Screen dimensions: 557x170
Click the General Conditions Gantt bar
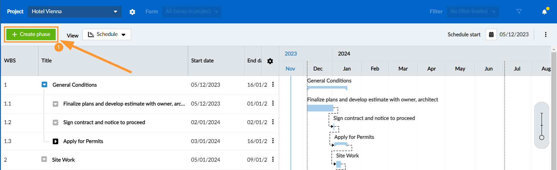coord(327,88)
